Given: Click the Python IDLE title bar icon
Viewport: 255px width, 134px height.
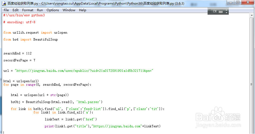Looking at the screenshot, I should click(x=4, y=3).
